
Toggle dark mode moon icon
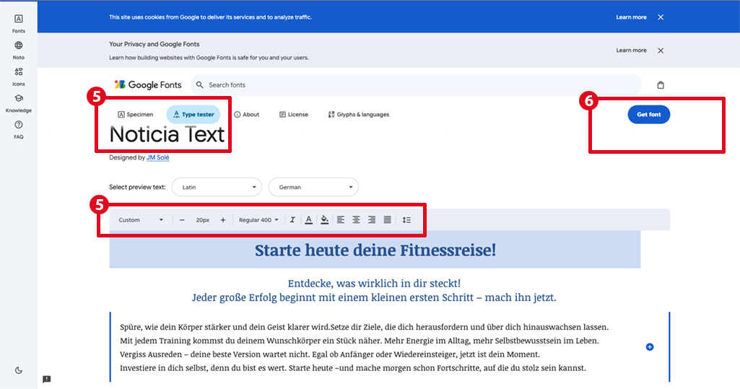(x=19, y=370)
